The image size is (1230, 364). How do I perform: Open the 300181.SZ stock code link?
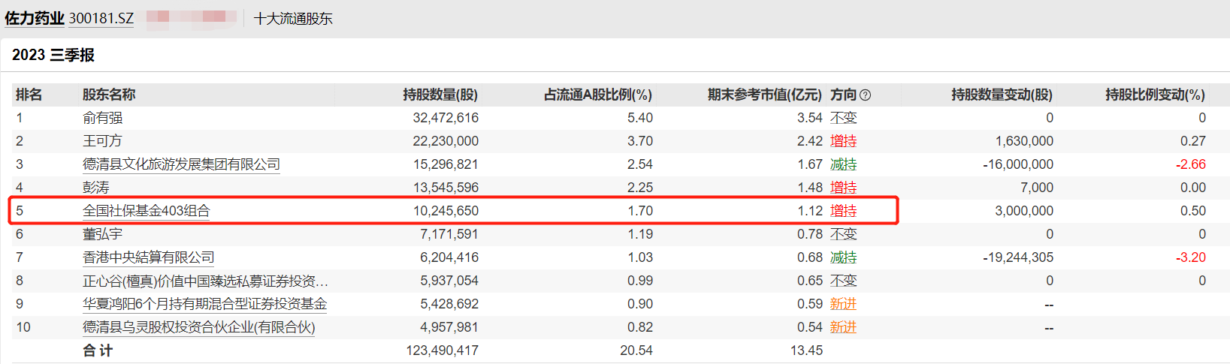101,18
